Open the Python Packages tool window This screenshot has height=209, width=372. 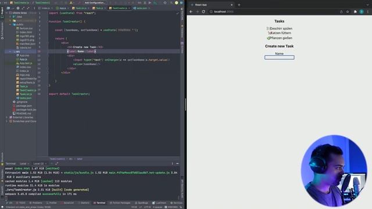click(120, 203)
